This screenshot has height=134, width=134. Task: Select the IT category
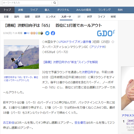[79, 17]
